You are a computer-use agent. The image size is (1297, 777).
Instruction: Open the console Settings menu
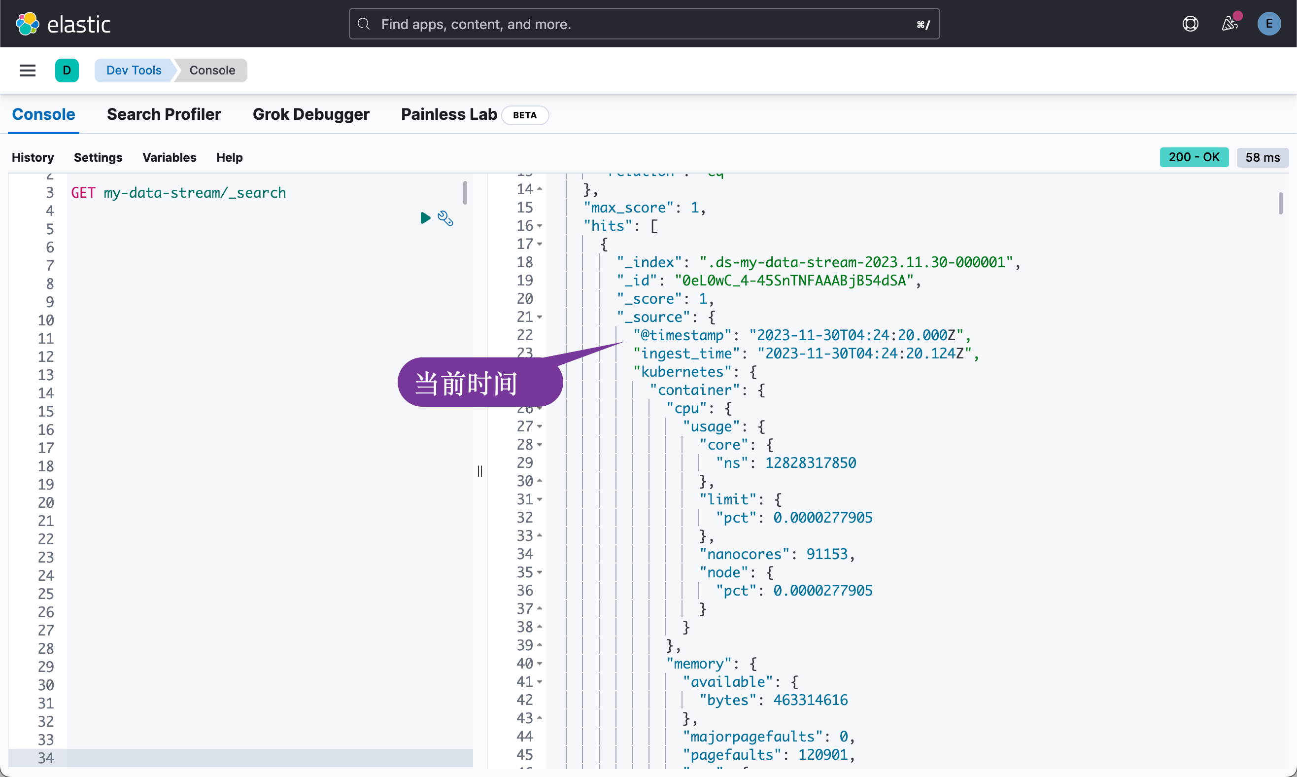98,157
